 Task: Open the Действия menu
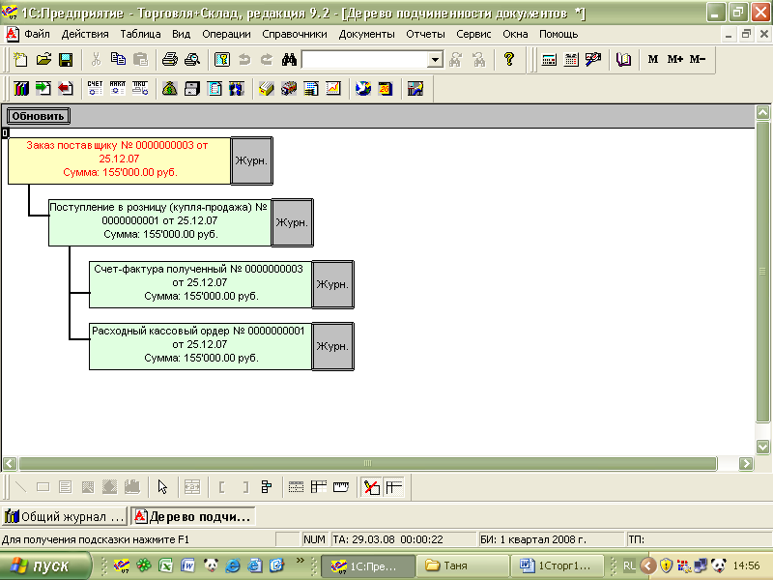click(x=85, y=34)
